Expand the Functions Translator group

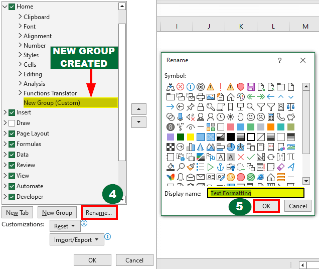coord(20,93)
